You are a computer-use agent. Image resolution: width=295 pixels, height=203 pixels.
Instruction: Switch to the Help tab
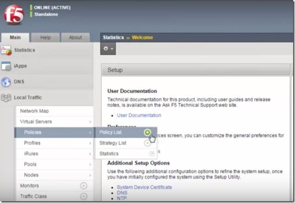[x=45, y=37]
